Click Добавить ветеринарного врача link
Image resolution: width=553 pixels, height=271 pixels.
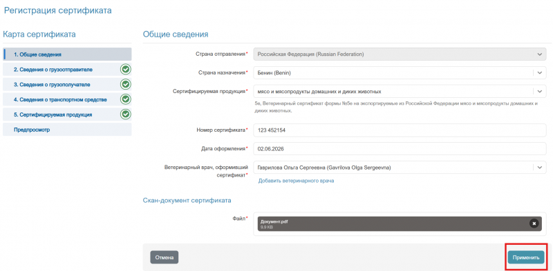296,181
